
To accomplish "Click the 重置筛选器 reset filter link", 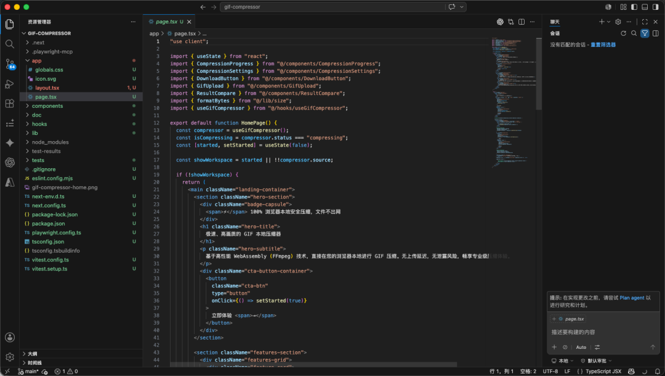I will coord(603,44).
